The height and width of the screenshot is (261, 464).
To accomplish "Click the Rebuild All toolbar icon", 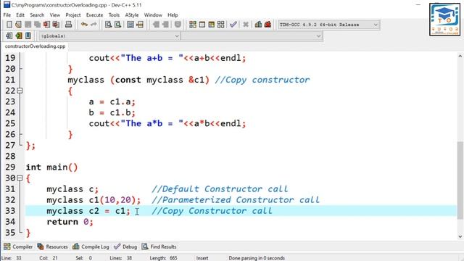I will pos(220,25).
